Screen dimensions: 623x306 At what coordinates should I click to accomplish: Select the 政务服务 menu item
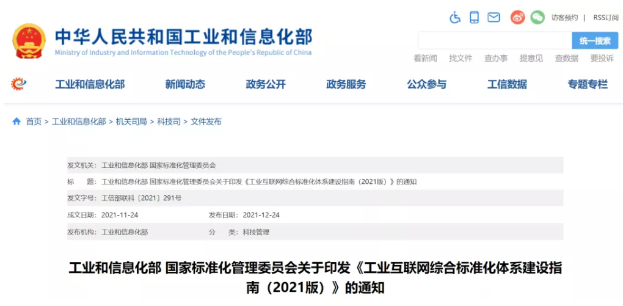tap(346, 85)
